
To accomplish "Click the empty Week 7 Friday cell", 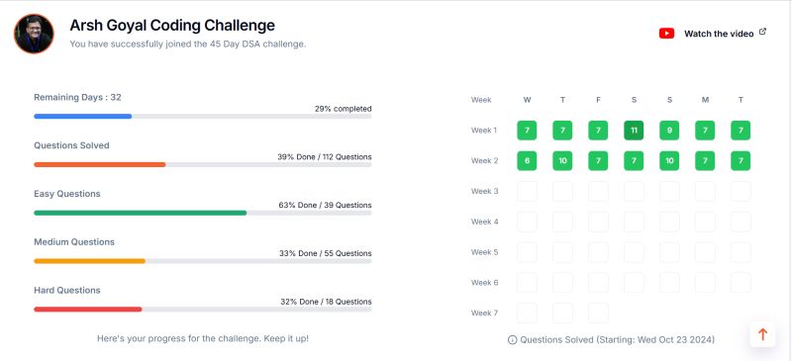I will point(598,314).
